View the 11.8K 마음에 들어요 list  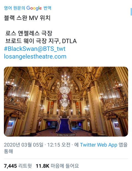57,166
